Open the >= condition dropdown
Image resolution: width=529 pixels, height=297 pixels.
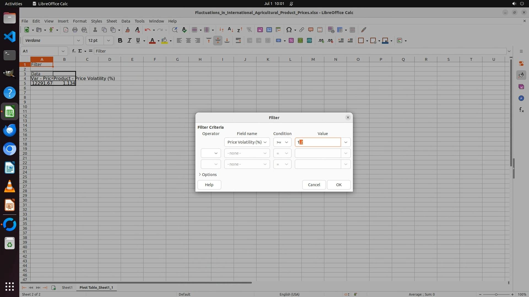[x=282, y=142]
